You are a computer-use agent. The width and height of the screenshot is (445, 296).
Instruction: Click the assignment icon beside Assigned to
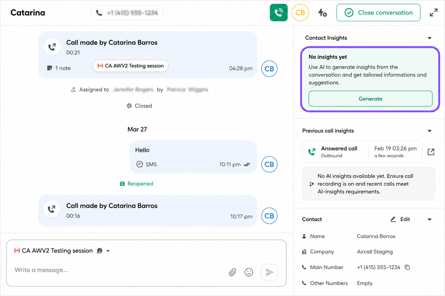click(x=73, y=90)
